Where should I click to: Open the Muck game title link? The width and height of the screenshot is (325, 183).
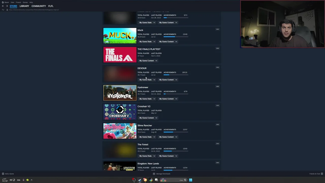pyautogui.click(x=140, y=30)
